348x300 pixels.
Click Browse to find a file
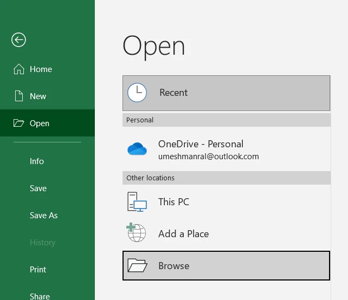click(x=227, y=265)
